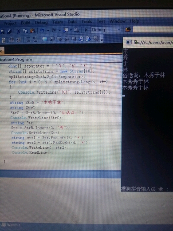
Task: Click the console window title icon
Action: pyautogui.click(x=129, y=42)
